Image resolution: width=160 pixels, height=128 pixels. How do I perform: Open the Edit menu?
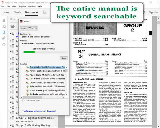8,7
